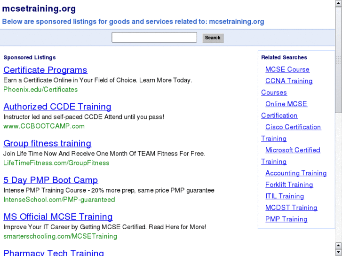
Task: Click the scrollbar up arrow at top
Action: point(339,3)
